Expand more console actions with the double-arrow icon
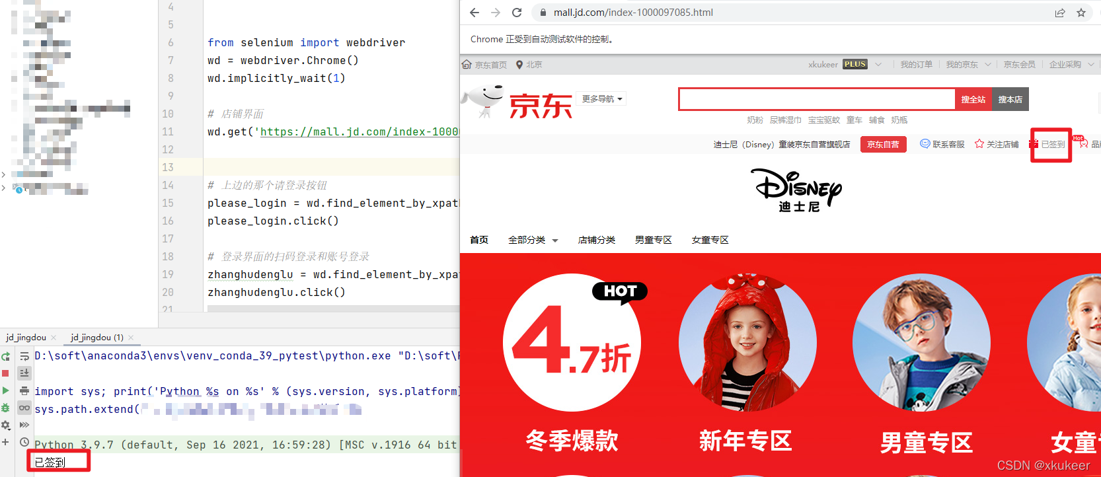The height and width of the screenshot is (477, 1101). [24, 425]
